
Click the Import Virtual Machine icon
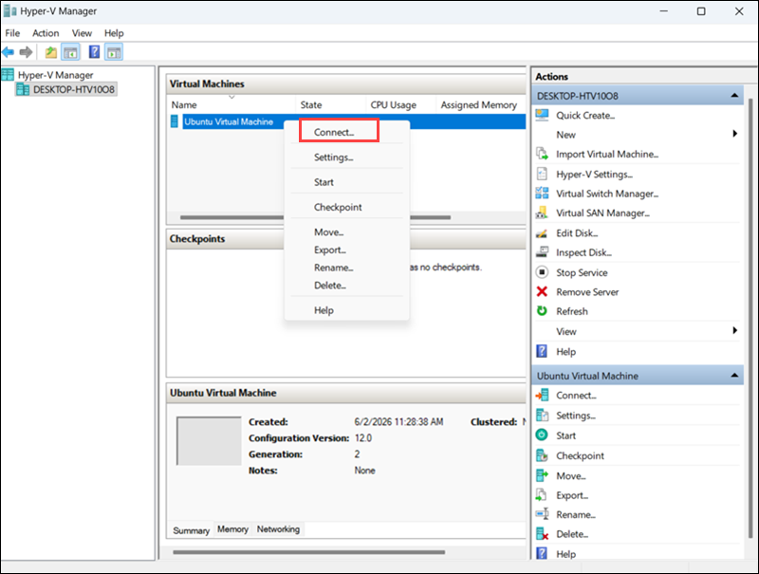pos(542,154)
